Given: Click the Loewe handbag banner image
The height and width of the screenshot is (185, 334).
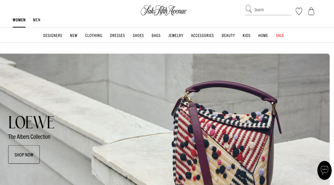Looking at the screenshot, I should (165, 119).
